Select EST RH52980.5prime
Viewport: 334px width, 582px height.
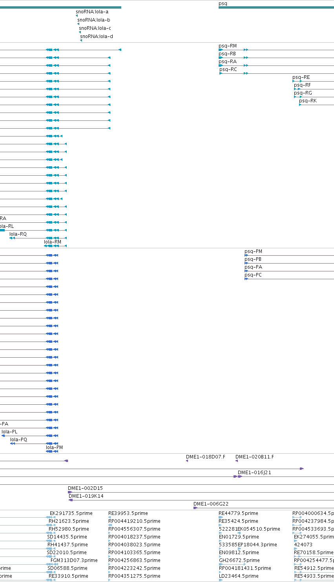click(x=69, y=529)
